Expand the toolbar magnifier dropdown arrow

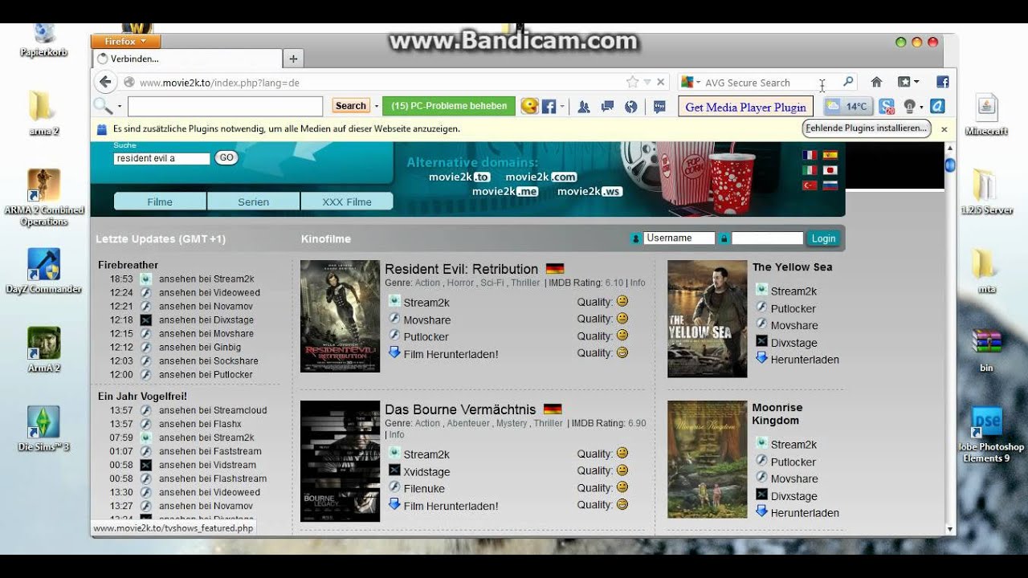pos(120,106)
